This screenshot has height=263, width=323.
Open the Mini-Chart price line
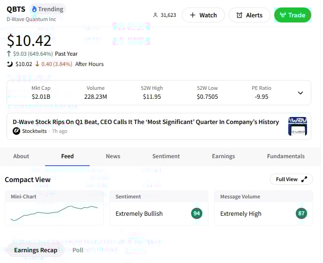click(54, 213)
